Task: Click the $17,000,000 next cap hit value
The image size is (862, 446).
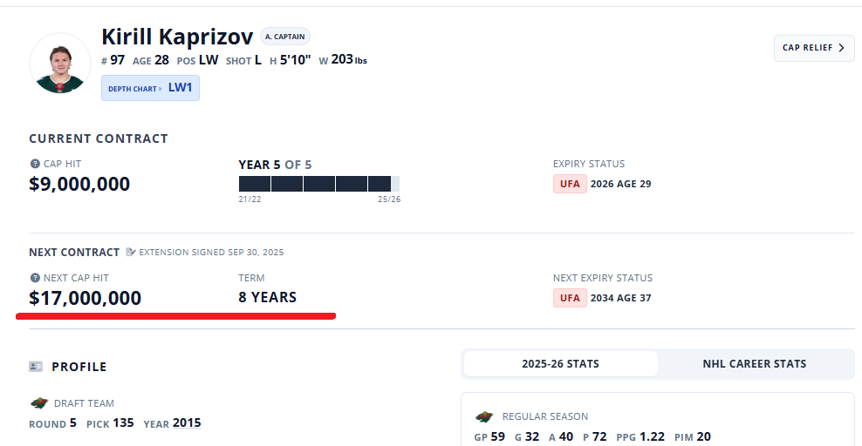Action: 86,298
